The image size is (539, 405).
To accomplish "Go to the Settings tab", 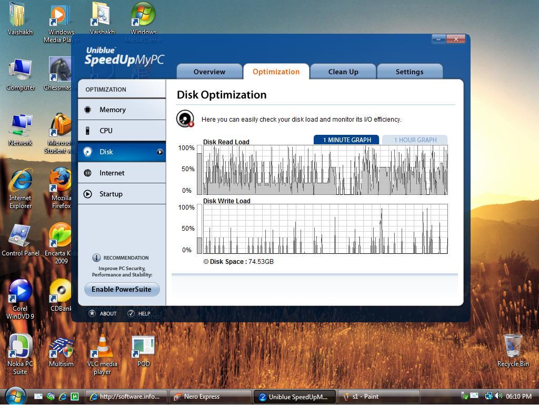I will click(x=409, y=72).
